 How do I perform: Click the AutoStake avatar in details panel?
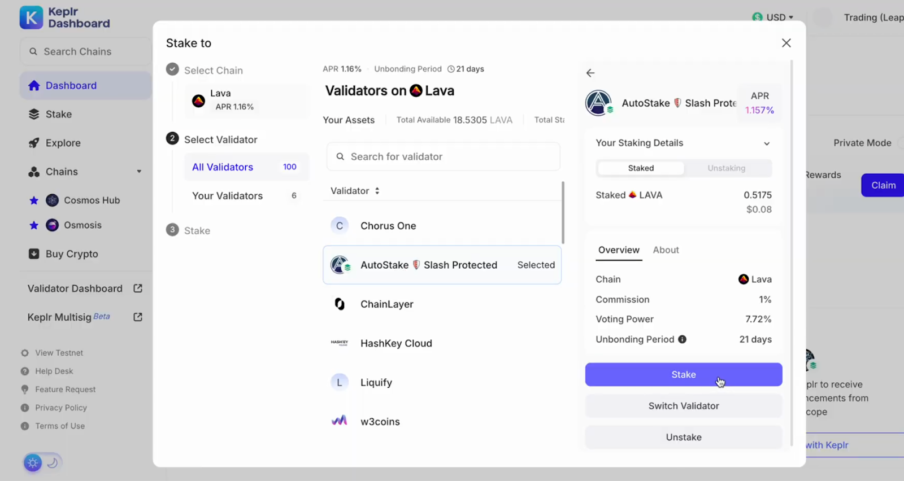[x=599, y=103]
